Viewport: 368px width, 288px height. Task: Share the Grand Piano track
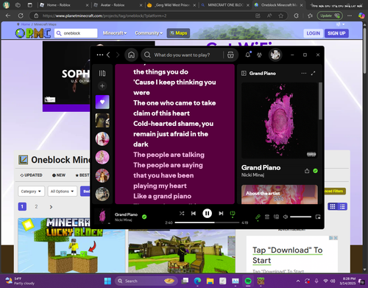307,171
